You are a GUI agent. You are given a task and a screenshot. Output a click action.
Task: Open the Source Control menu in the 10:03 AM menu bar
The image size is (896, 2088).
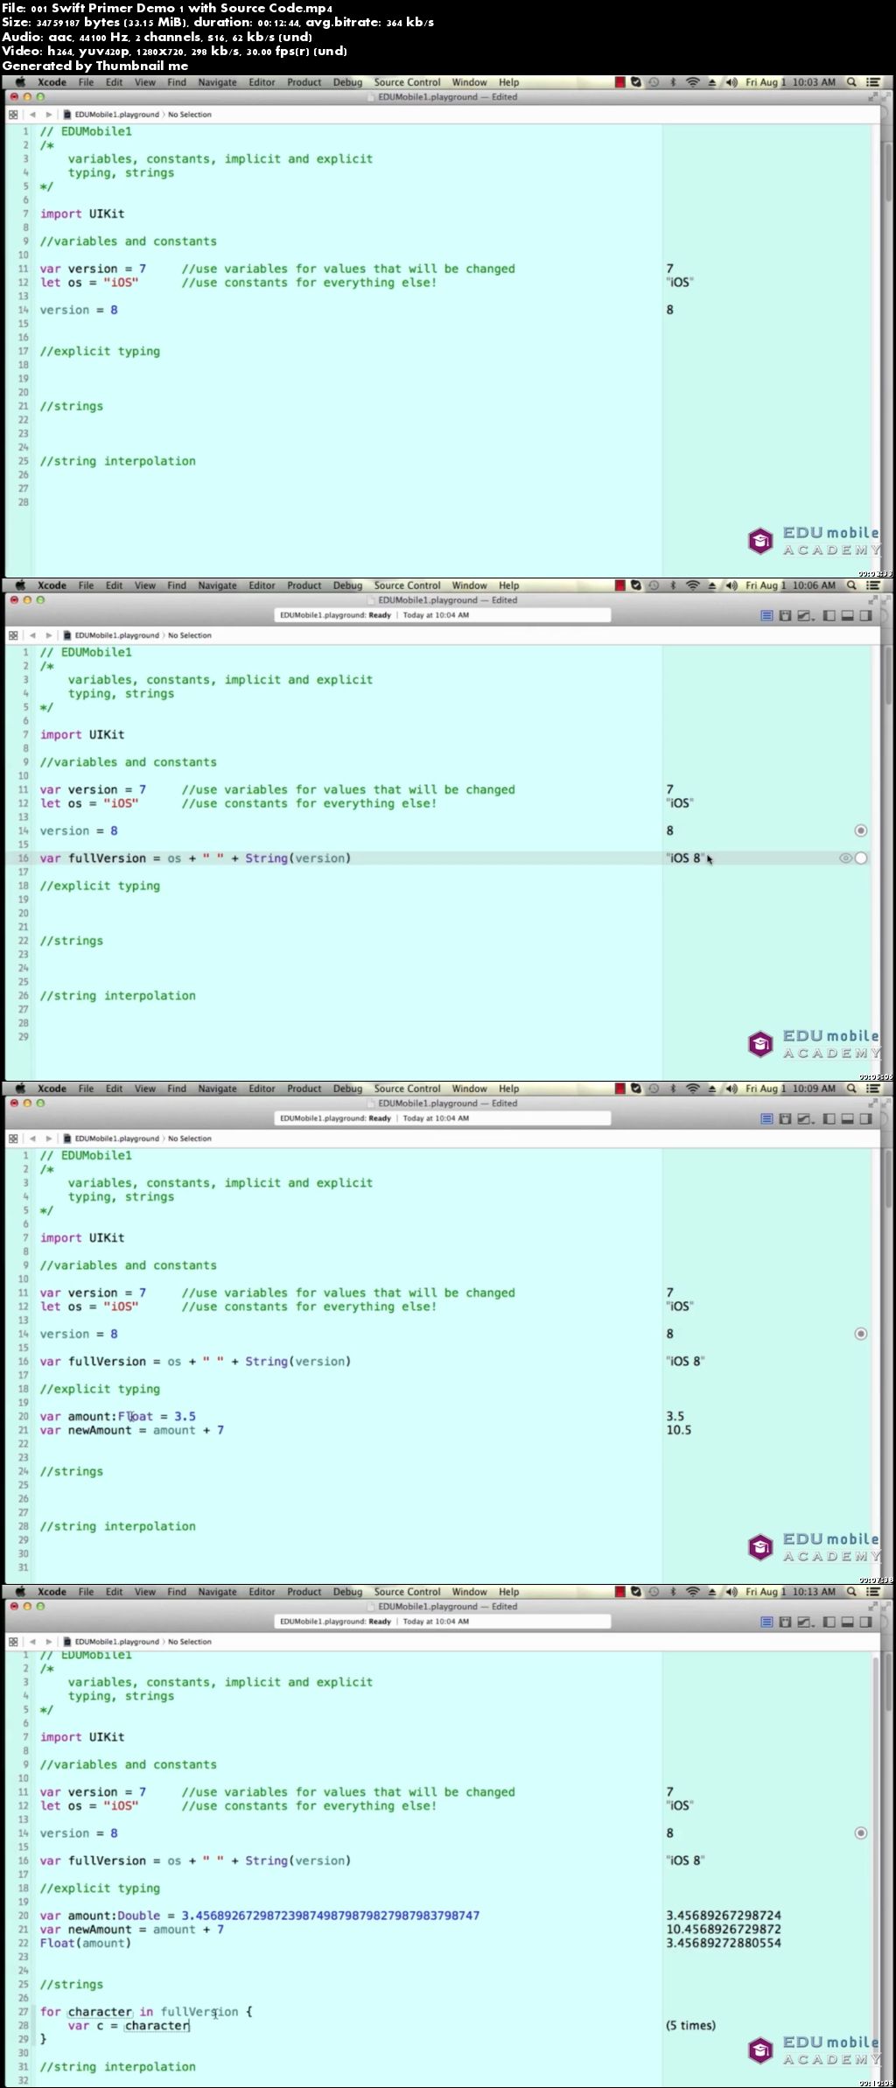(407, 82)
